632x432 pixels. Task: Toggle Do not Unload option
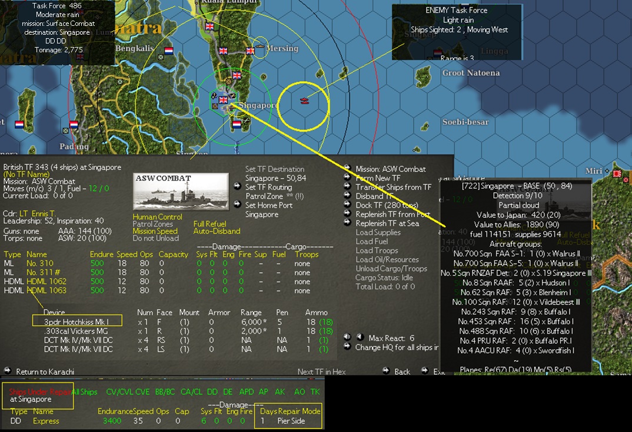point(155,239)
